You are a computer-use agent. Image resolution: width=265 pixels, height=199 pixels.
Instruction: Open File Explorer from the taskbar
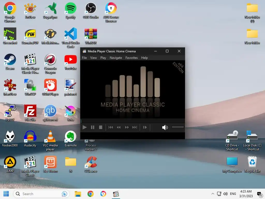pyautogui.click(x=78, y=194)
